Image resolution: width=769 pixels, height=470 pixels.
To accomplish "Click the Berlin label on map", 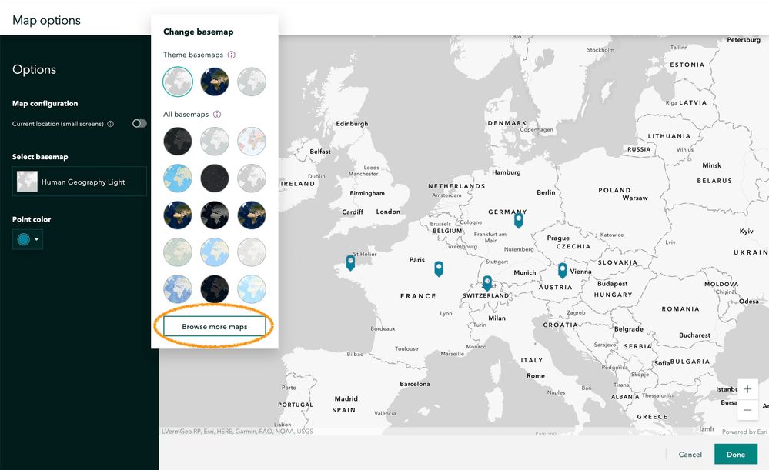I will 546,192.
